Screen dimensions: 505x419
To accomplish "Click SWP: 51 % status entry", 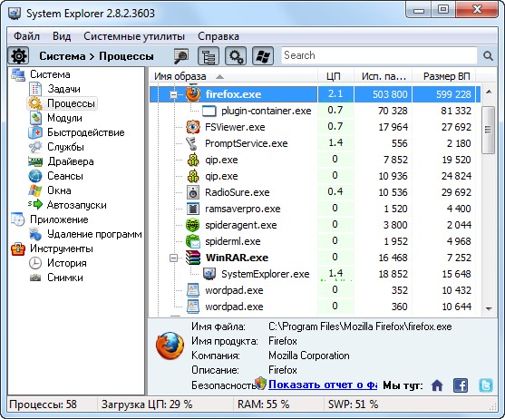I will click(x=353, y=404).
